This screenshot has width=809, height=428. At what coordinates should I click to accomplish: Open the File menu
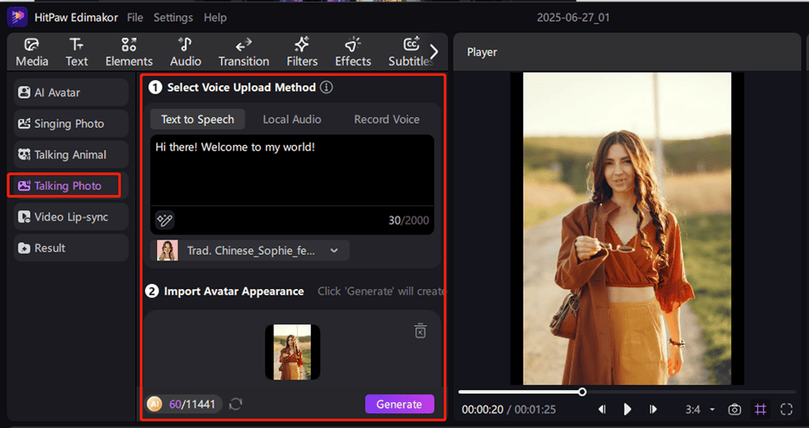[x=134, y=18]
